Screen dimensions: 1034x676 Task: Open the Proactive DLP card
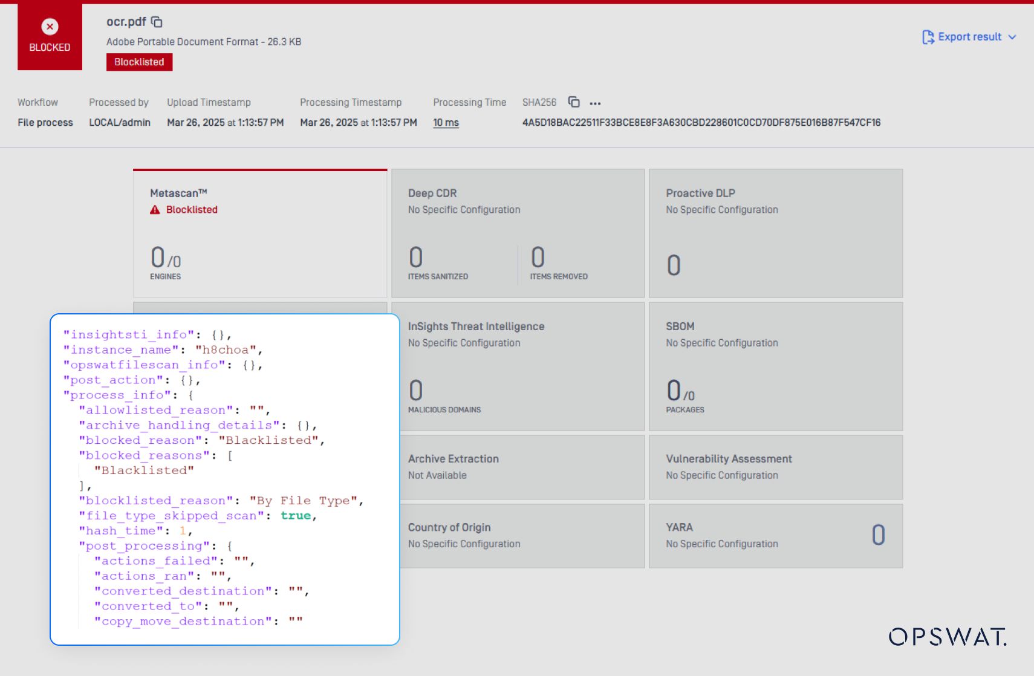pyautogui.click(x=775, y=233)
